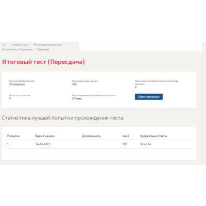Click the Идентификация button
The image size is (206, 206).
[x=149, y=97]
